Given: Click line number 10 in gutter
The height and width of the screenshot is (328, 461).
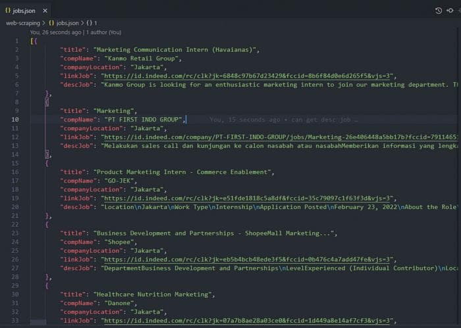Looking at the screenshot, I should click(x=15, y=120).
